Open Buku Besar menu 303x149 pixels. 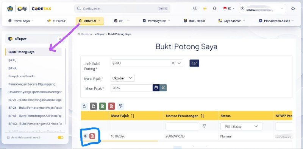coord(194,21)
